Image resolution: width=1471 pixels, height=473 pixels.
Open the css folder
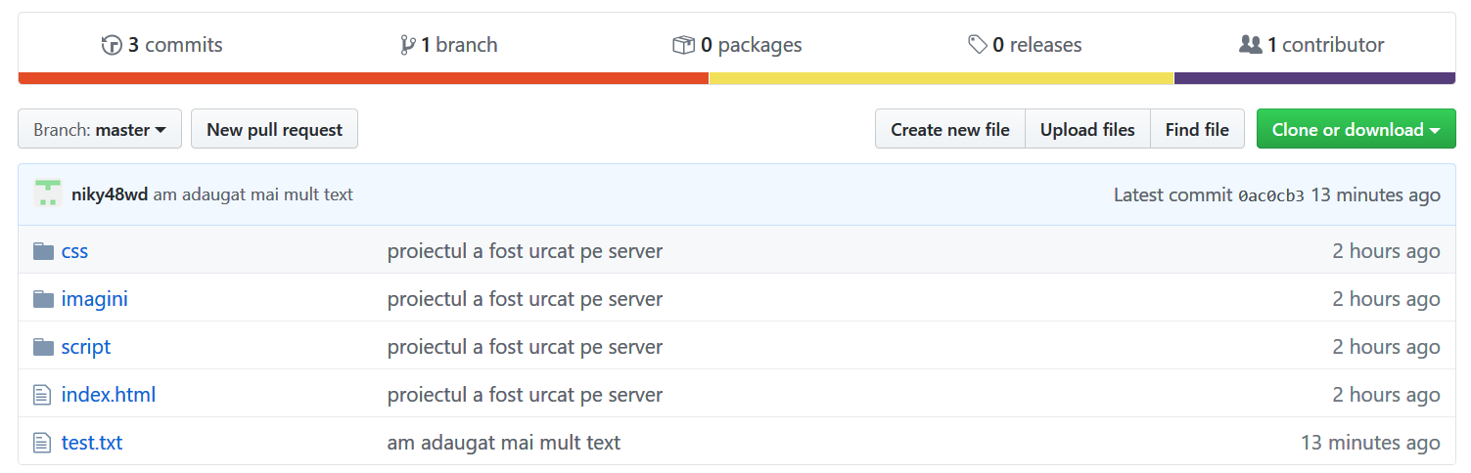(x=74, y=251)
